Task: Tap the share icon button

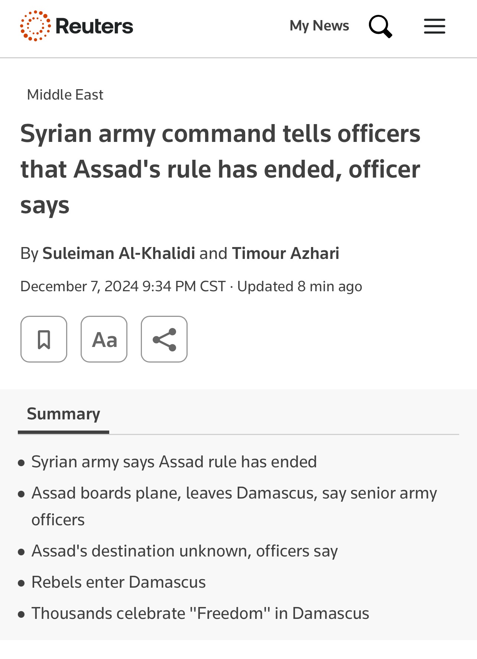Action: [x=164, y=339]
